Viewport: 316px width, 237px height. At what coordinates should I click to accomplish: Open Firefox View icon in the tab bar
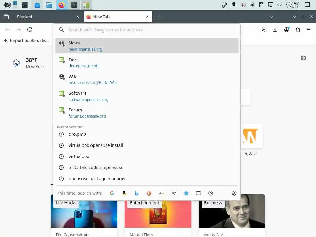coord(6,17)
